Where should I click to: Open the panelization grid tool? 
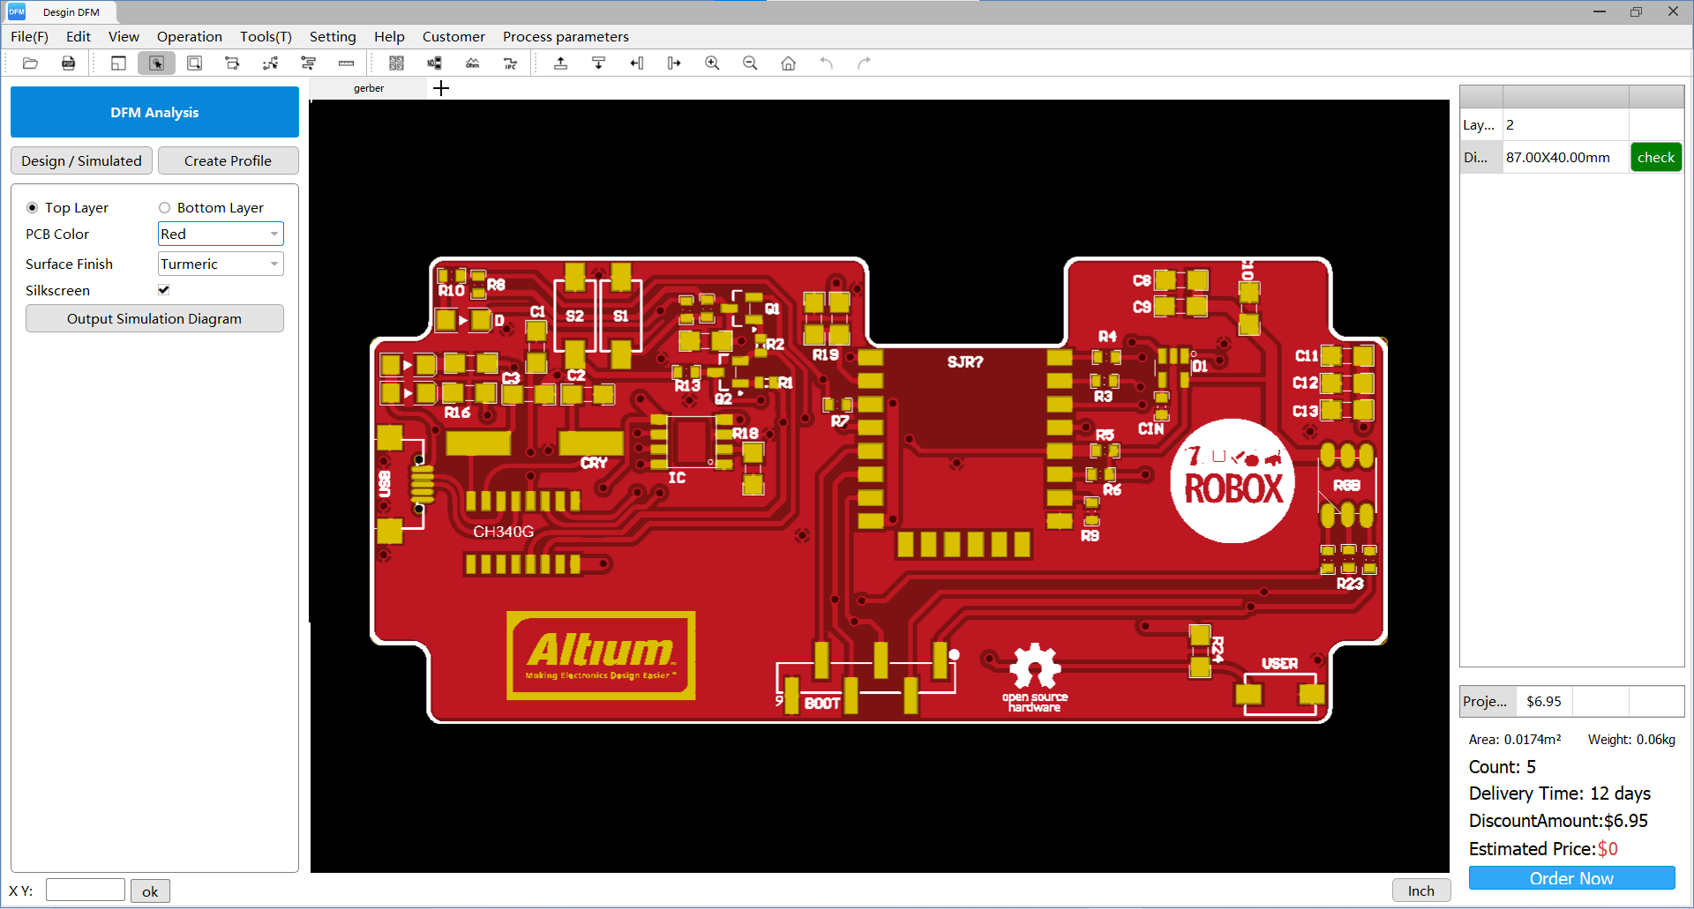[x=397, y=63]
